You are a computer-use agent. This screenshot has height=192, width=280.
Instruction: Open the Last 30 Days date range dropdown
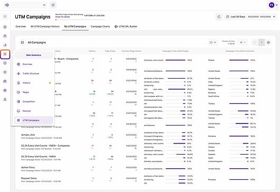[x=251, y=16]
